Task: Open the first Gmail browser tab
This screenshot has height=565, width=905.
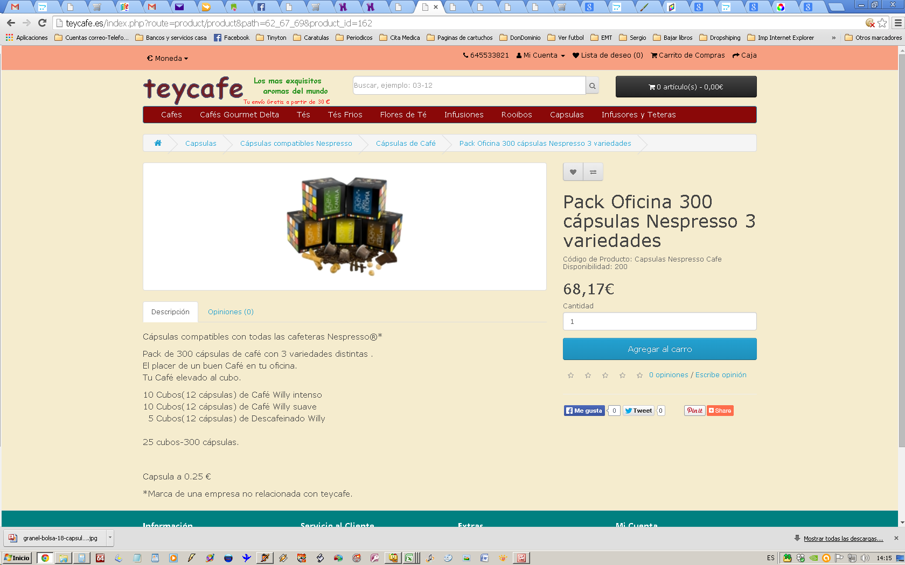Action: pyautogui.click(x=15, y=7)
